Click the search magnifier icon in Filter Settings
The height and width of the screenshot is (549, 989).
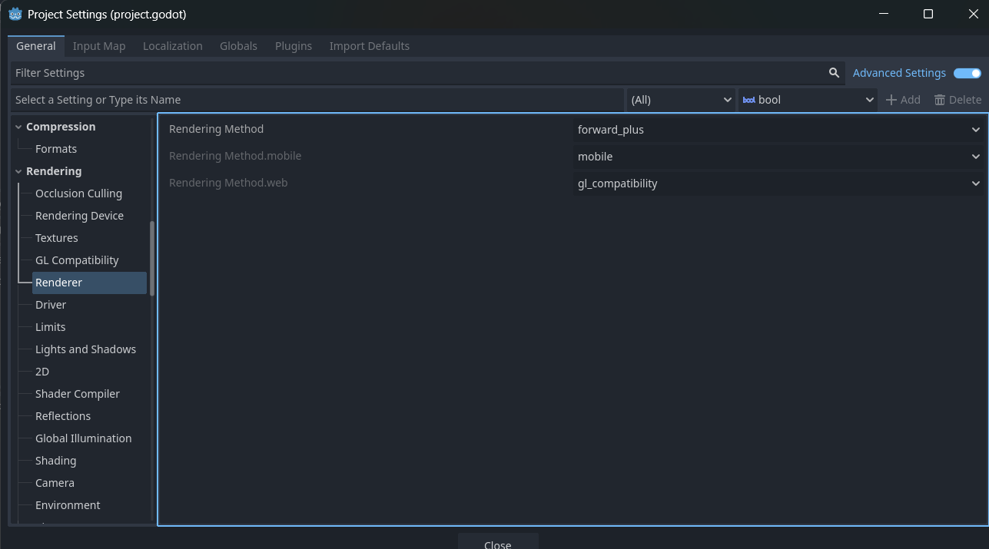834,73
